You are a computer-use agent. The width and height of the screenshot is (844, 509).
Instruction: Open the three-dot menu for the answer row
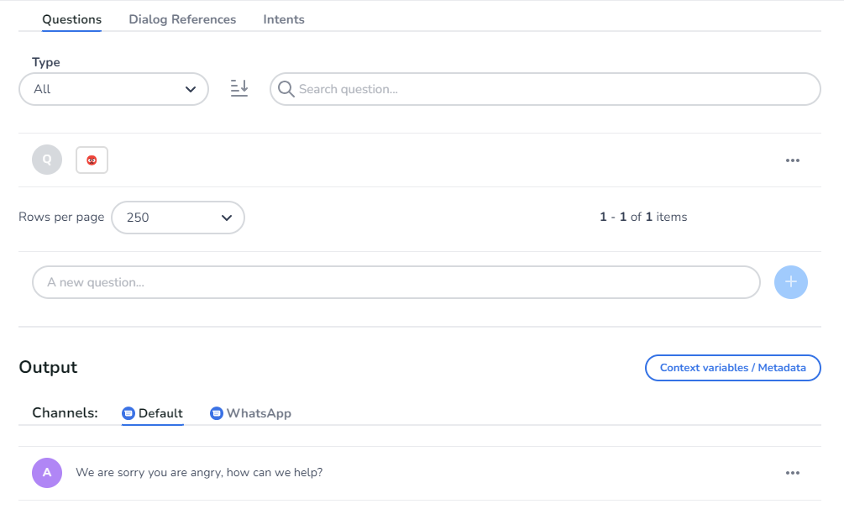point(792,473)
